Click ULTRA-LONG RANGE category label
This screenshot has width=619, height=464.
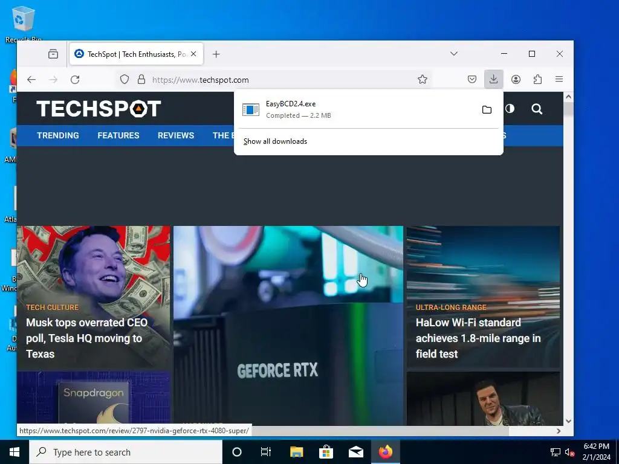451,308
